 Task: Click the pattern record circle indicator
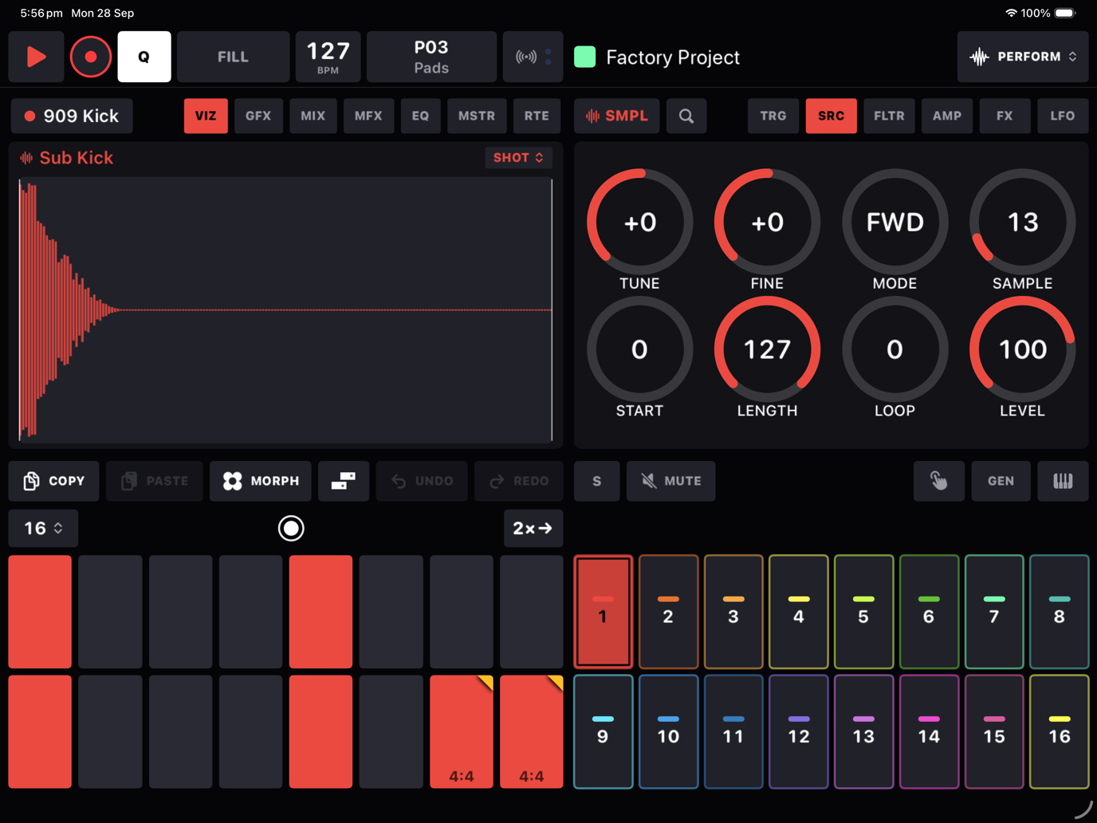click(291, 528)
